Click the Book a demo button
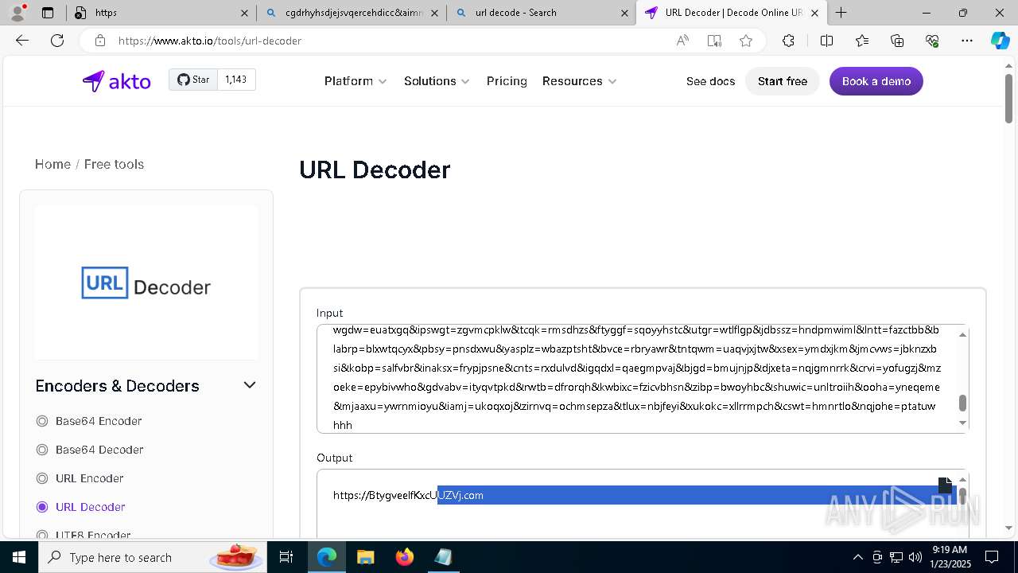1018x573 pixels. click(x=876, y=81)
